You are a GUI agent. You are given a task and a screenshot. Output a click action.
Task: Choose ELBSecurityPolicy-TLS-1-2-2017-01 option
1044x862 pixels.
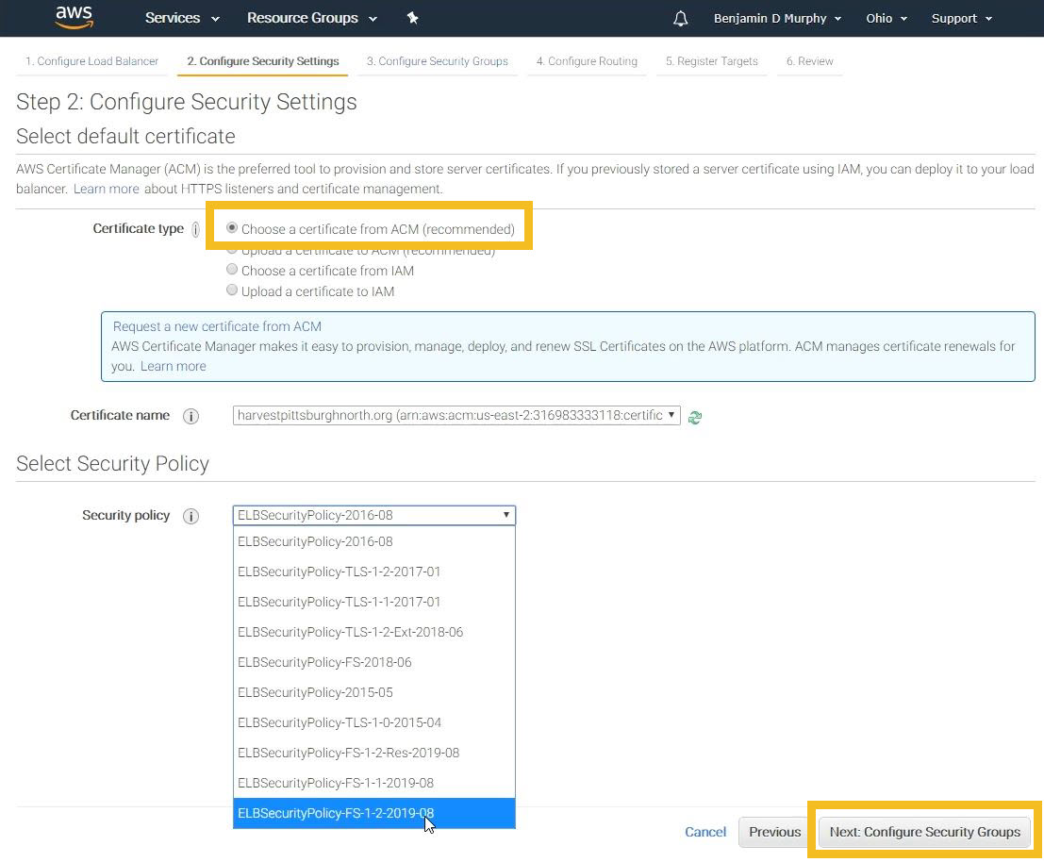[x=374, y=572]
